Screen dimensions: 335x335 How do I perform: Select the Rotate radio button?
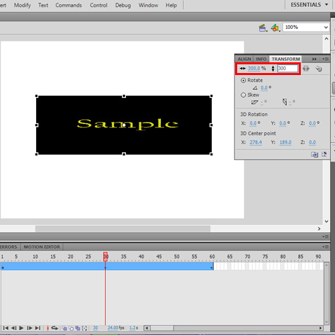pos(243,80)
